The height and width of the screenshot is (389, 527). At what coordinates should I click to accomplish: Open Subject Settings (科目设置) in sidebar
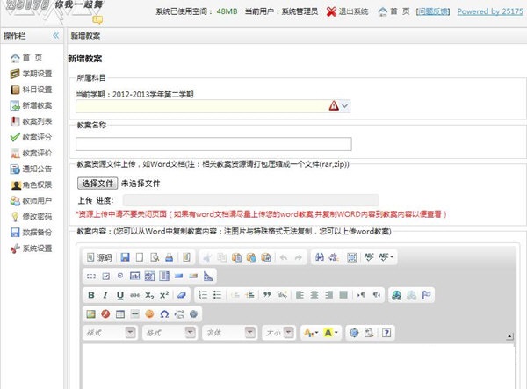click(x=32, y=90)
